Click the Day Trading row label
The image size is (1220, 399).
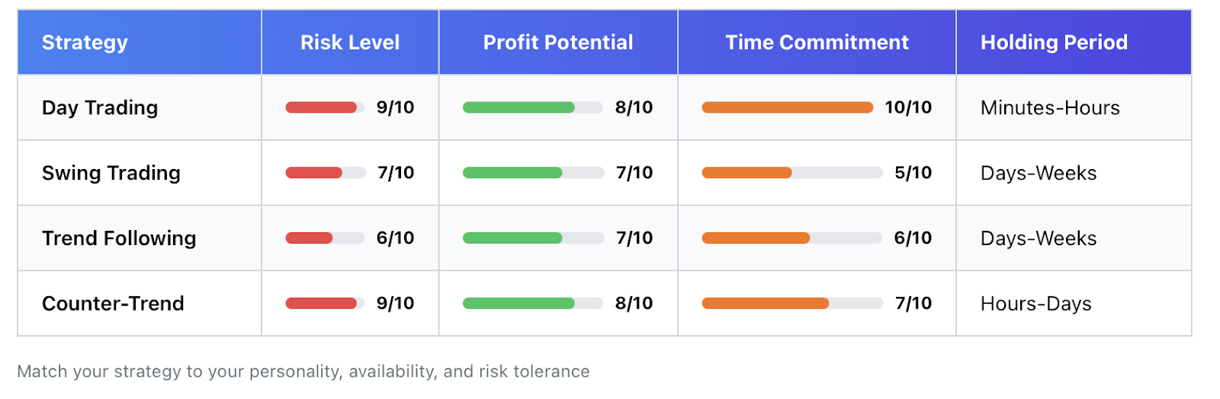(x=100, y=108)
